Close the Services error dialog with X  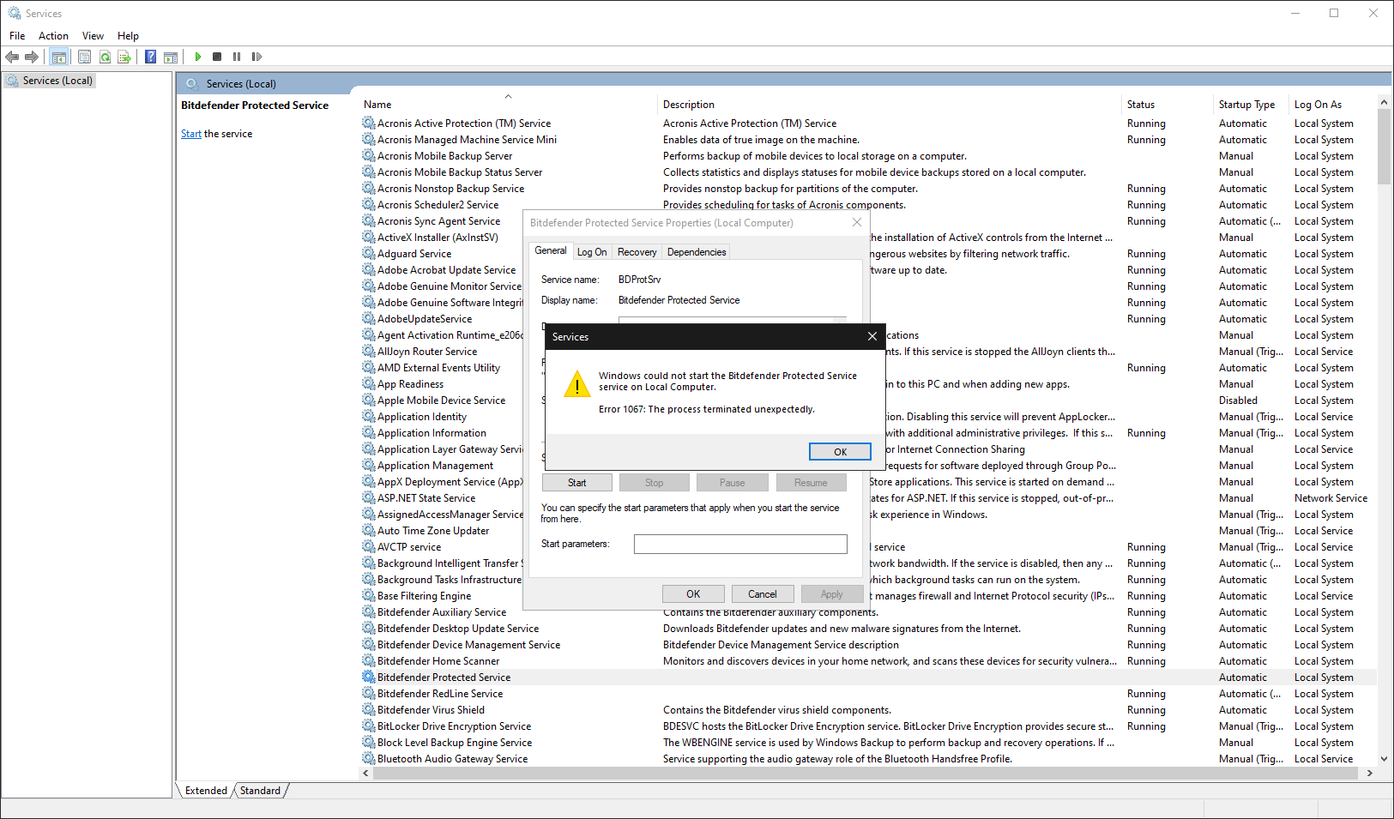tap(872, 336)
